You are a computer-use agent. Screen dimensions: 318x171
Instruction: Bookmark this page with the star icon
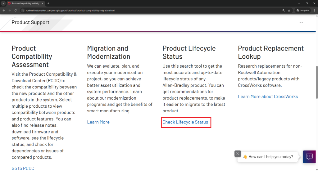coord(289,10)
